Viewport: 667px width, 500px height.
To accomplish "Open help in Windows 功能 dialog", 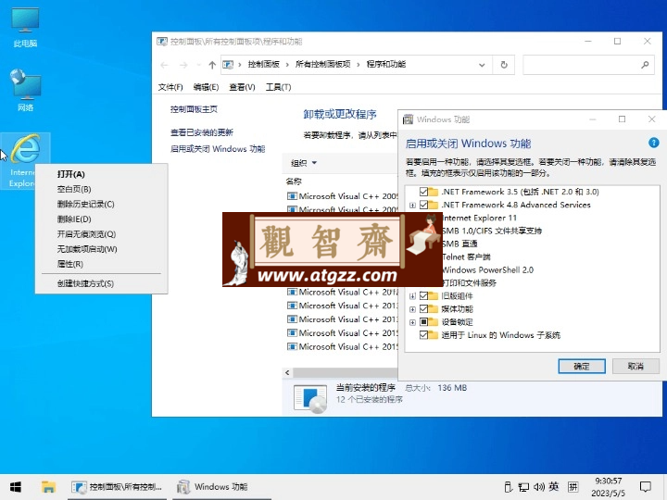I will tap(653, 143).
